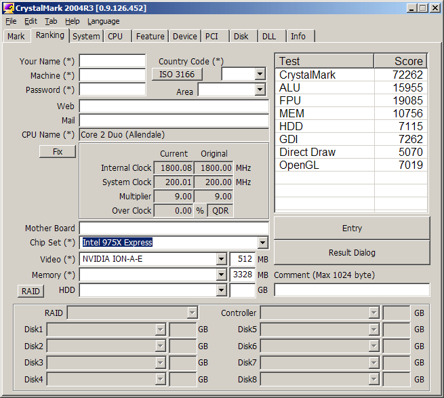This screenshot has height=398, width=444.
Task: Click the Mail input field
Action: coord(174,121)
